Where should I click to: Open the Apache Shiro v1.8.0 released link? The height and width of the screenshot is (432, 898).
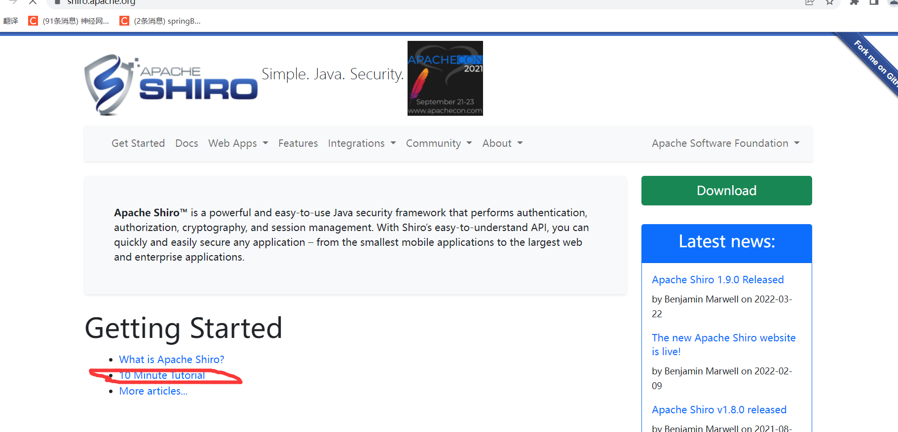719,410
